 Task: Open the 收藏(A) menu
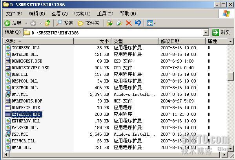[x=82, y=14]
